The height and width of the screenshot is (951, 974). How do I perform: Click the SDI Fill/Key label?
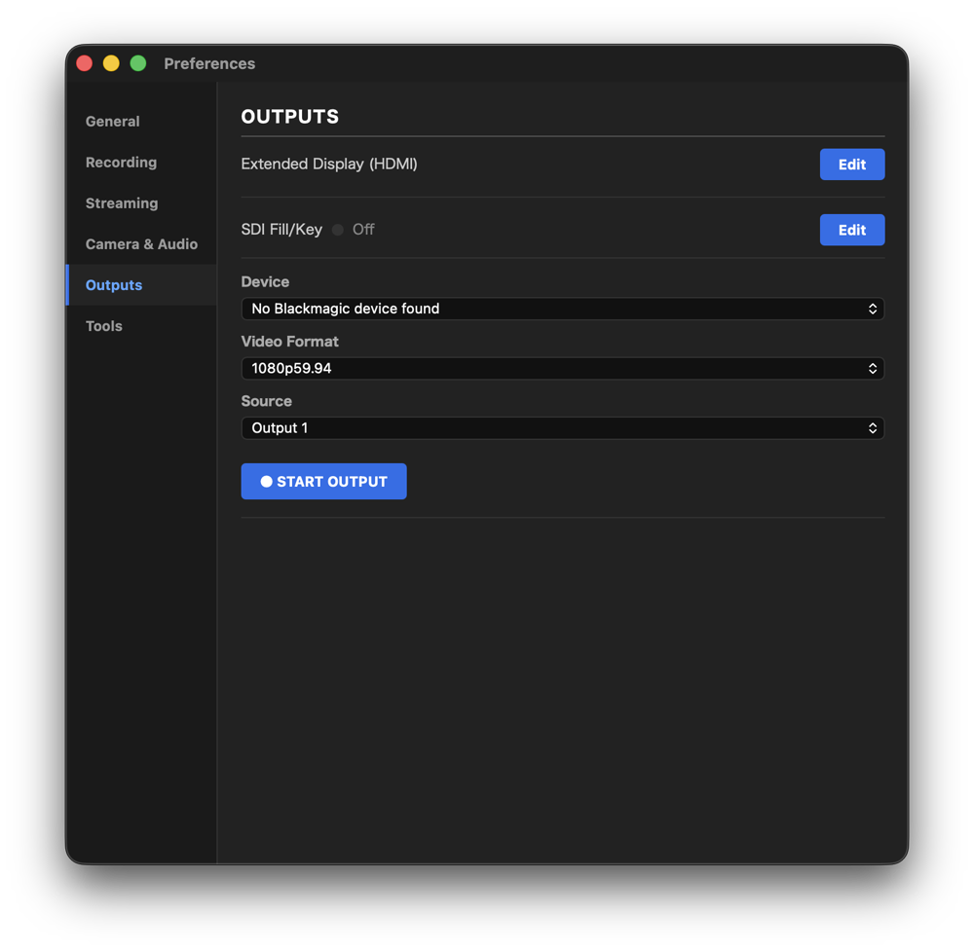coord(281,230)
